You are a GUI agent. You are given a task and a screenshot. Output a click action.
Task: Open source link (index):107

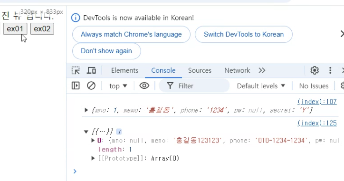tap(317, 102)
